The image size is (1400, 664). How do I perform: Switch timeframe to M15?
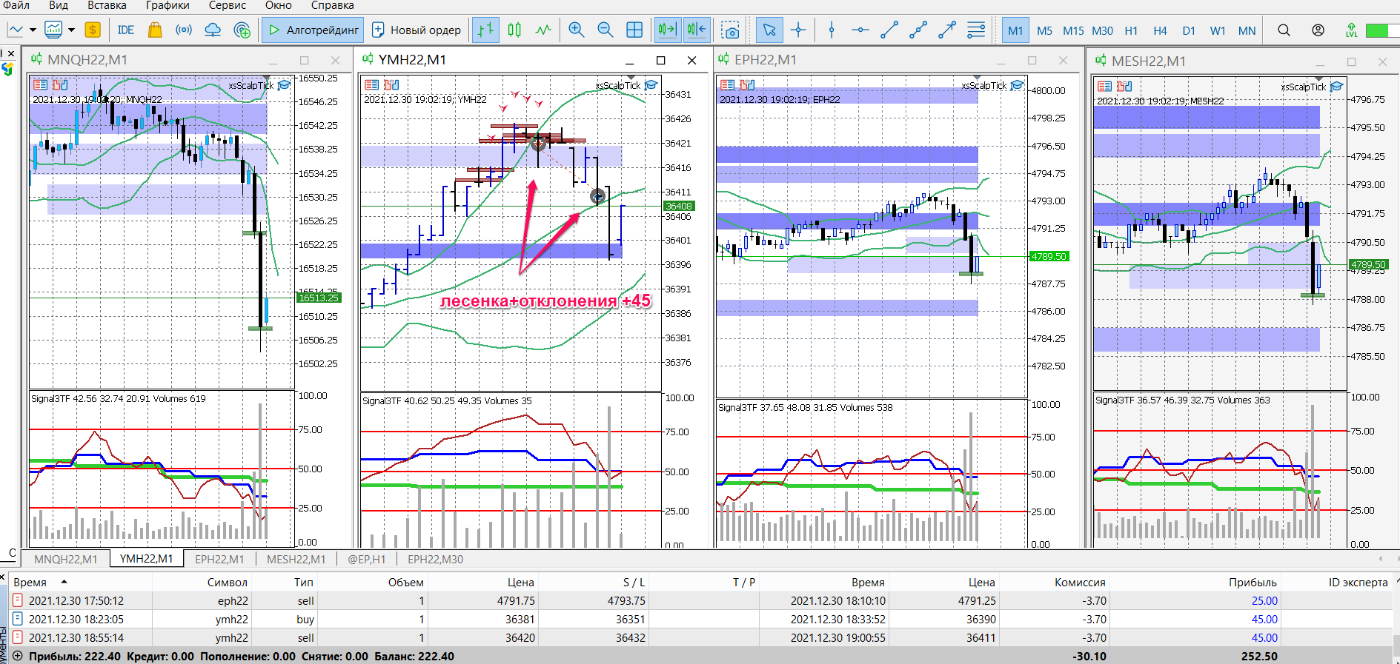click(x=1073, y=30)
